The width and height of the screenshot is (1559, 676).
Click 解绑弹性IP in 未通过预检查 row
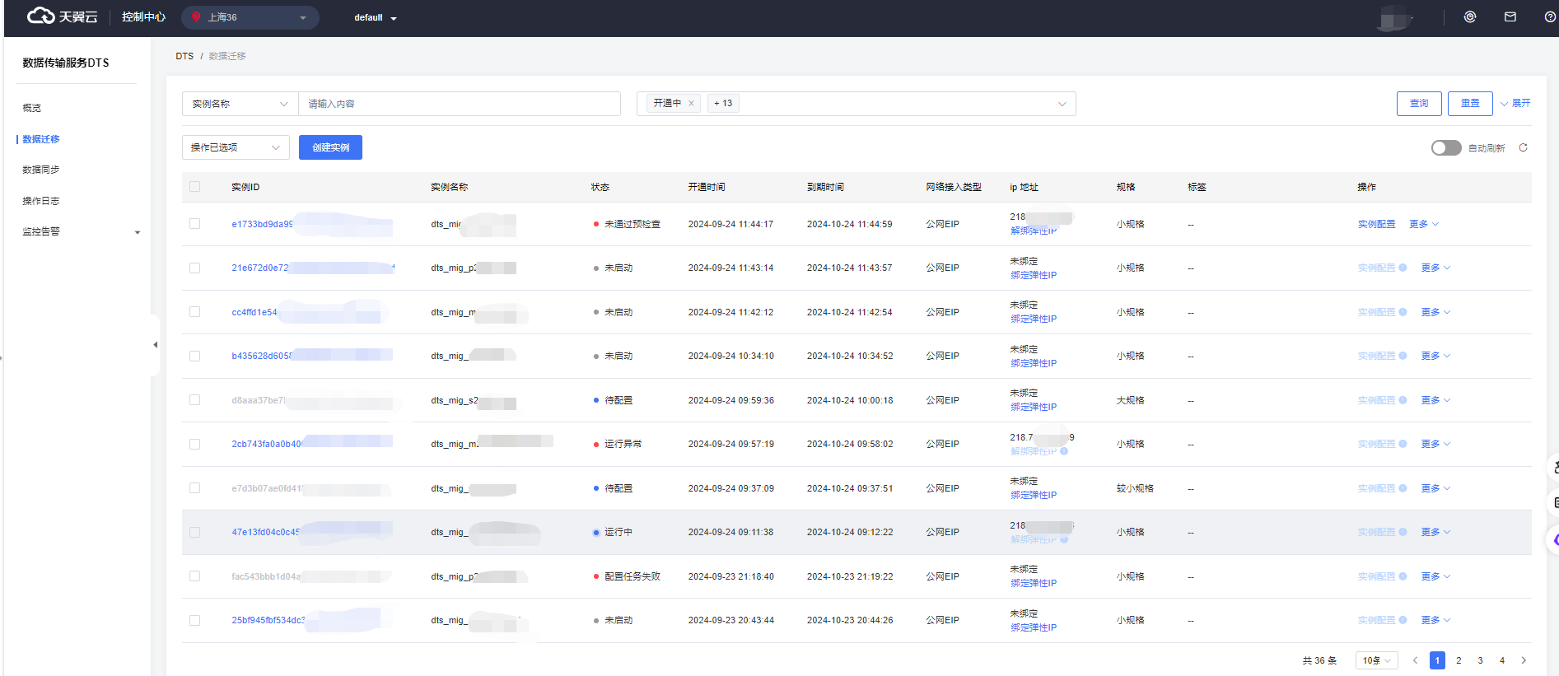1034,231
